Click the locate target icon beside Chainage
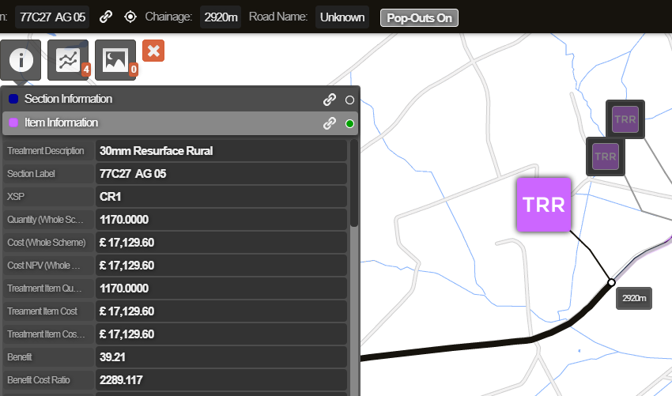 coord(130,17)
